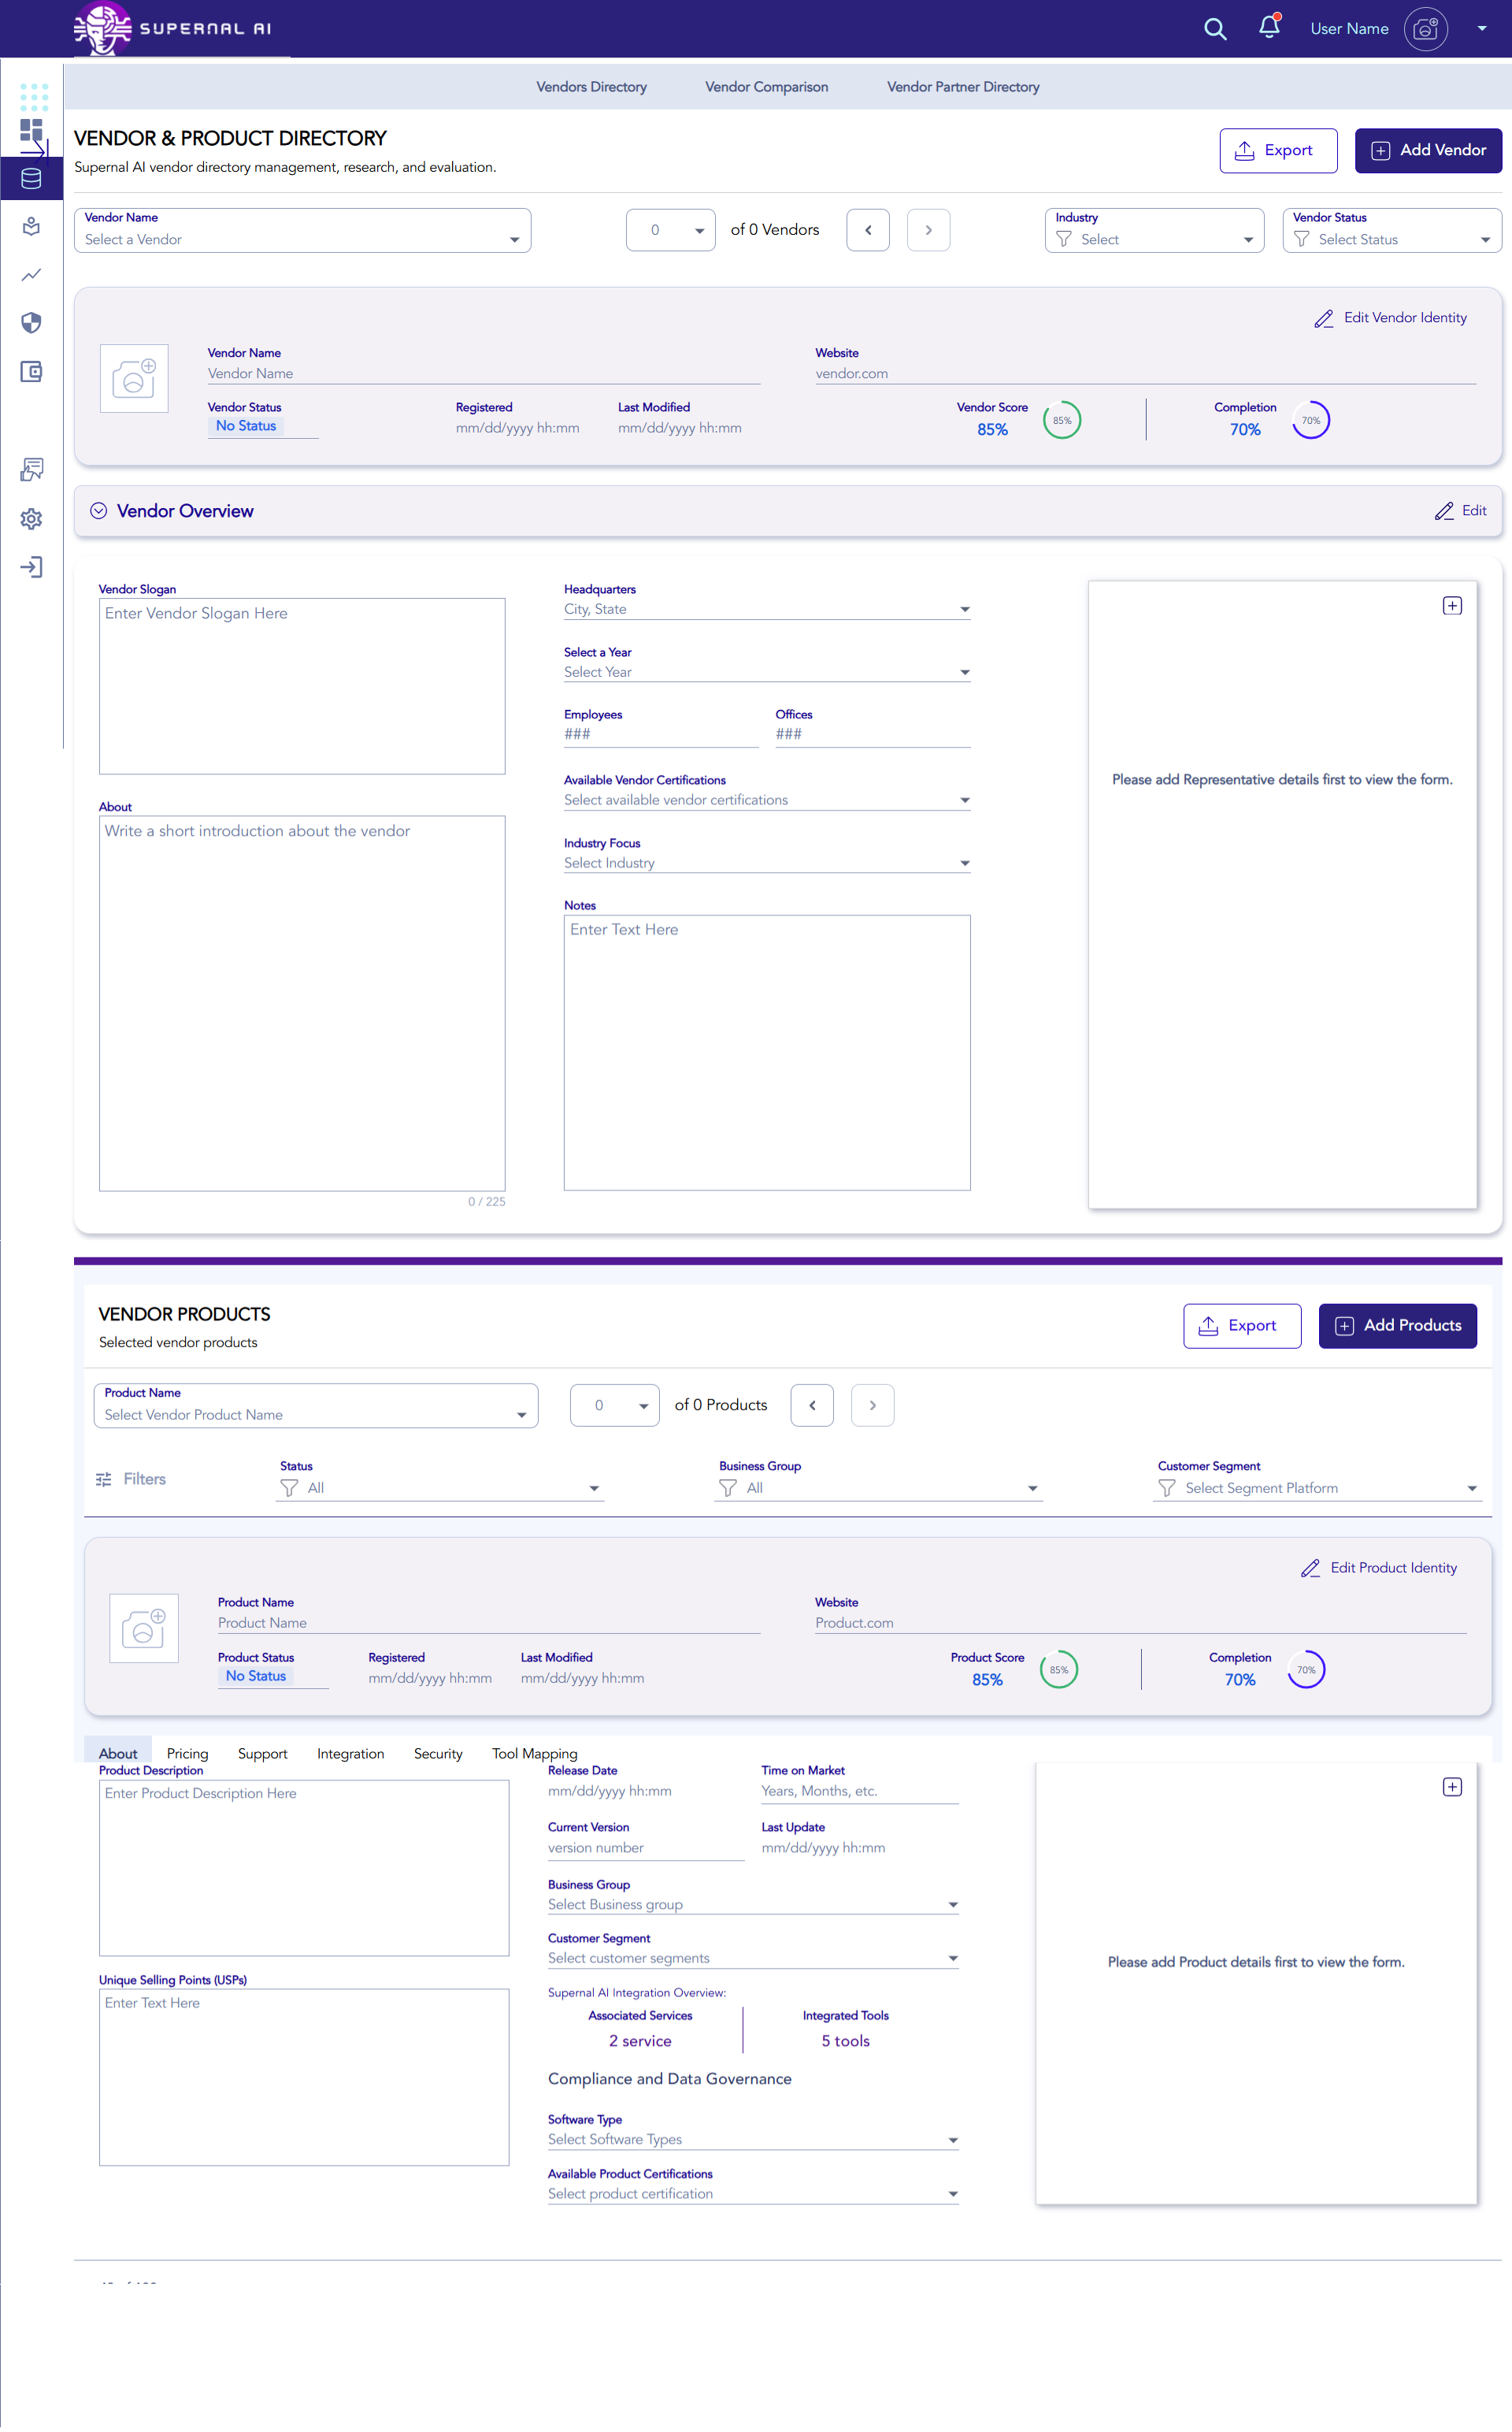Open the feedback thumbs-up sidebar icon
This screenshot has width=1512, height=2432.
[32, 470]
